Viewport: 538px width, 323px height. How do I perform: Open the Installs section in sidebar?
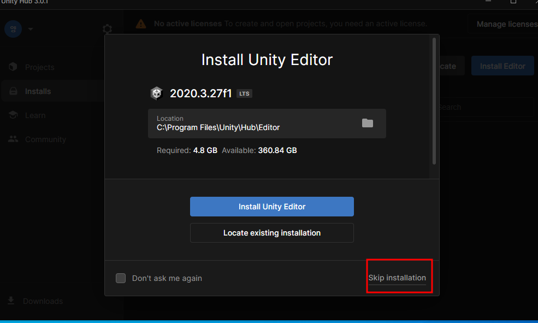(52, 91)
